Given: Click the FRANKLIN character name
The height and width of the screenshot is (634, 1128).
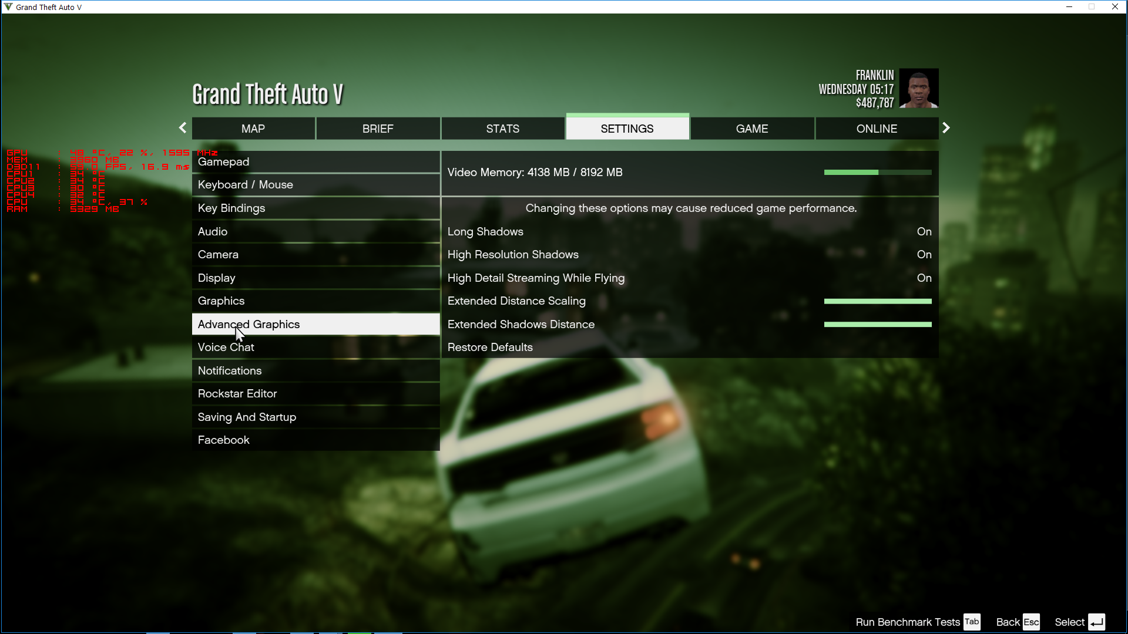Looking at the screenshot, I should pyautogui.click(x=875, y=75).
